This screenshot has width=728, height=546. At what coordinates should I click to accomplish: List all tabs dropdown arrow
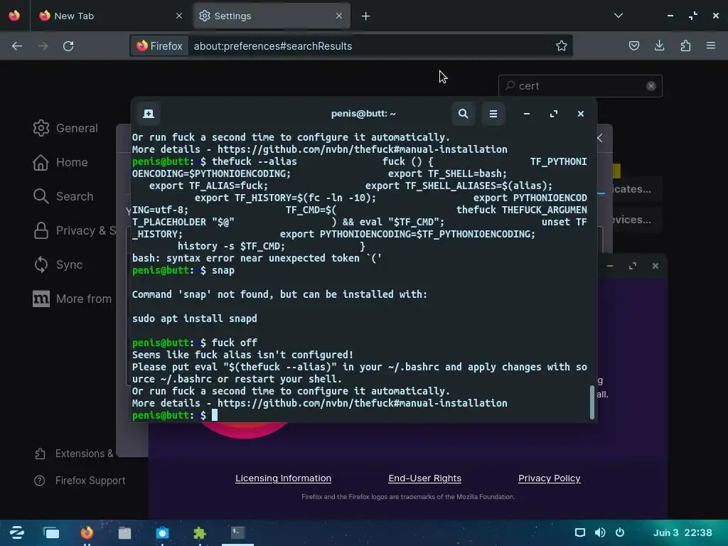coord(618,16)
